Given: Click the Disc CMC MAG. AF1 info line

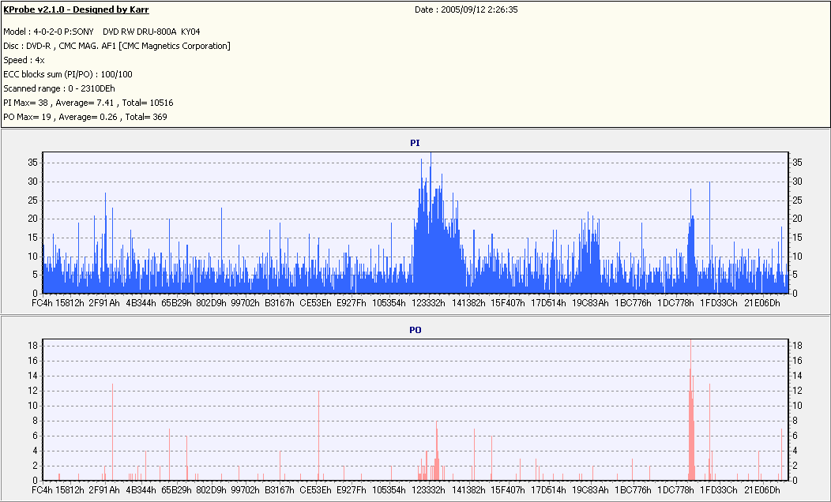Looking at the screenshot, I should tap(117, 46).
